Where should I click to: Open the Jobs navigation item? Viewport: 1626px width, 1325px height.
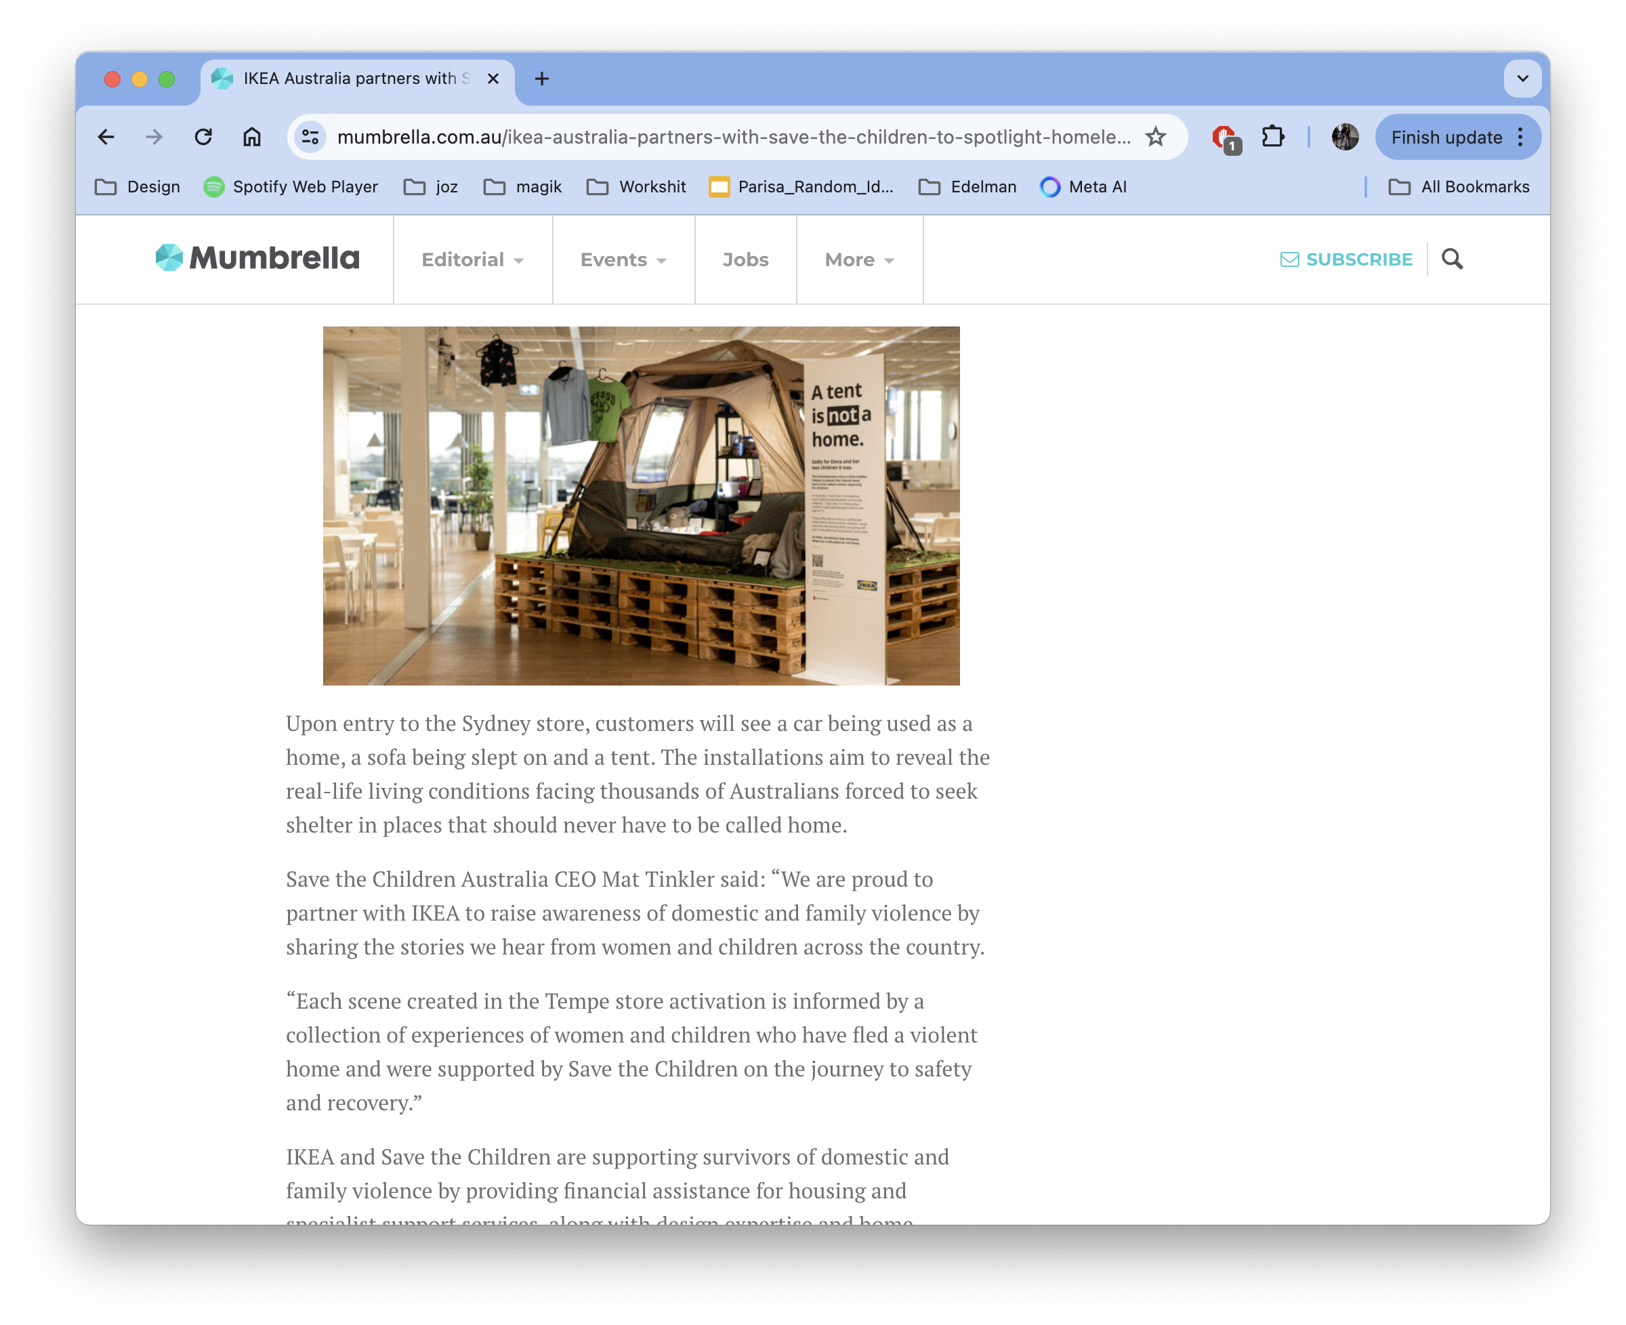tap(746, 259)
